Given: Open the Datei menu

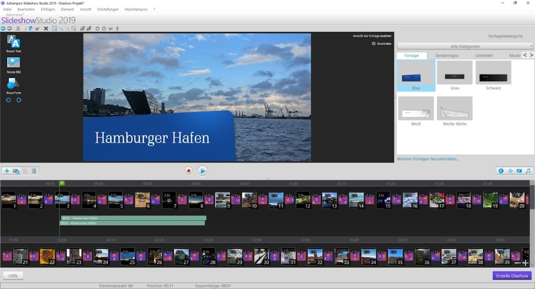Looking at the screenshot, I should pyautogui.click(x=7, y=9).
